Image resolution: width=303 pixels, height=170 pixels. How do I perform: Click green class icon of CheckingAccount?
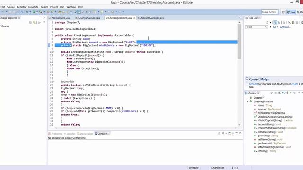(x=250, y=102)
